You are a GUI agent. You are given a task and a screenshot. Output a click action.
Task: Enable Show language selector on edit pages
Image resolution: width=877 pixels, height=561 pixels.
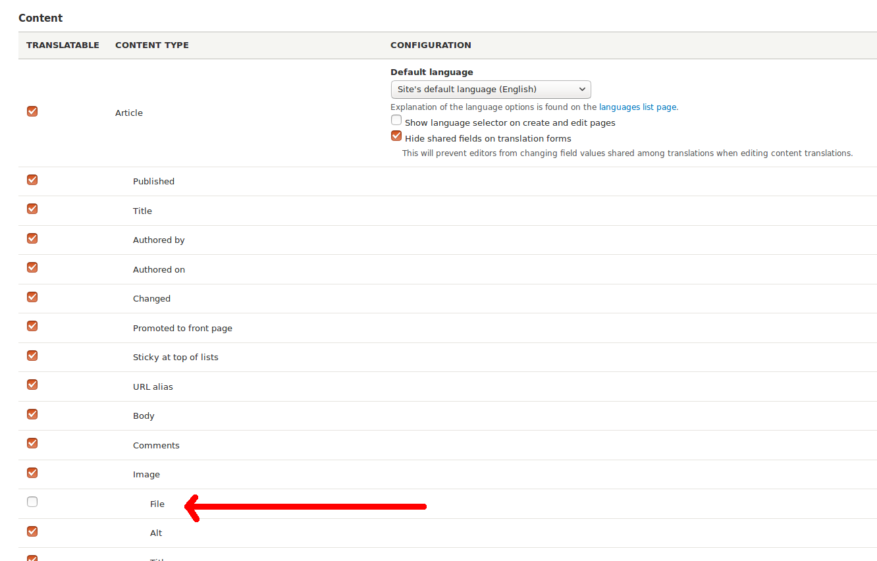pyautogui.click(x=396, y=120)
